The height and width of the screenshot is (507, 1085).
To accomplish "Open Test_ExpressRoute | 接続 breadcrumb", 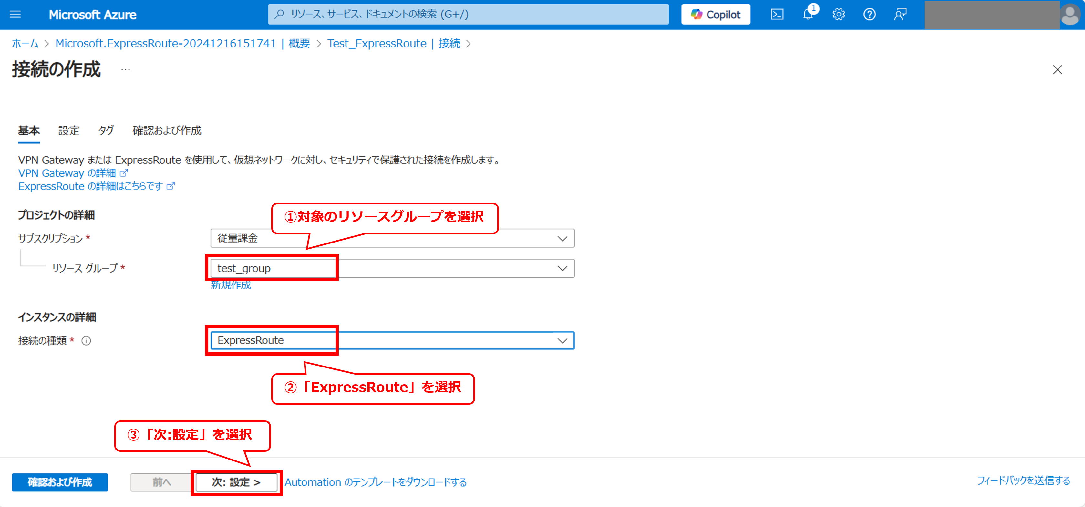I will [394, 43].
